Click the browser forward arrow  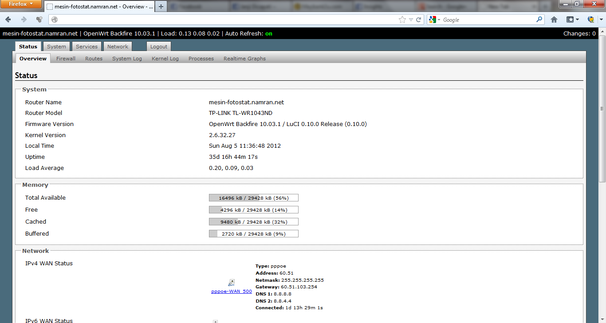24,20
